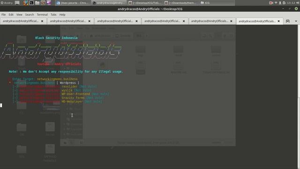Screen dimensions: 300x169
Task: Switch to the ICG file manager taskbar entry
Action: tap(217, 3)
